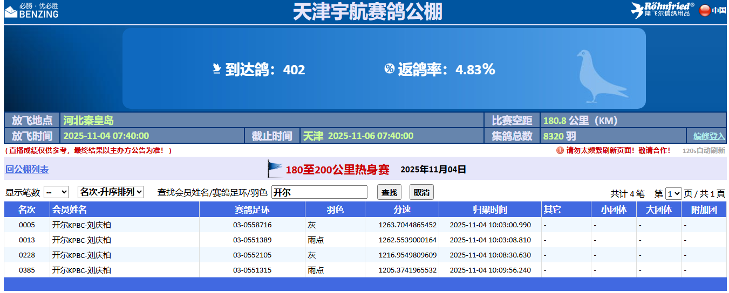Open the rank ascending sort dropdown
This screenshot has width=729, height=293.
(111, 192)
